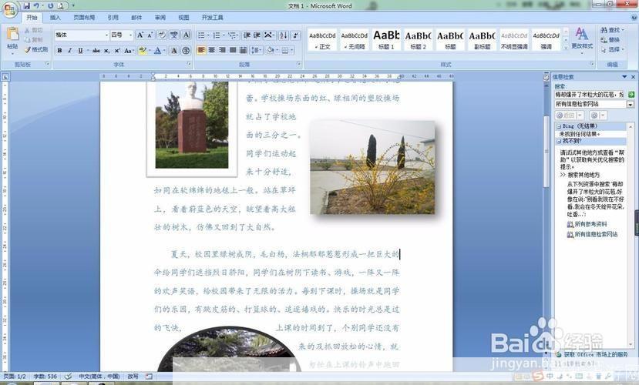Toggle strikethrough formatting
This screenshot has width=639, height=385.
[x=96, y=51]
